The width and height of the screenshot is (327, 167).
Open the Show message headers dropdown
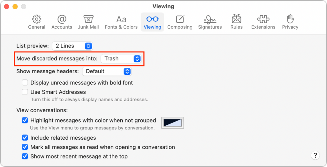tap(107, 71)
